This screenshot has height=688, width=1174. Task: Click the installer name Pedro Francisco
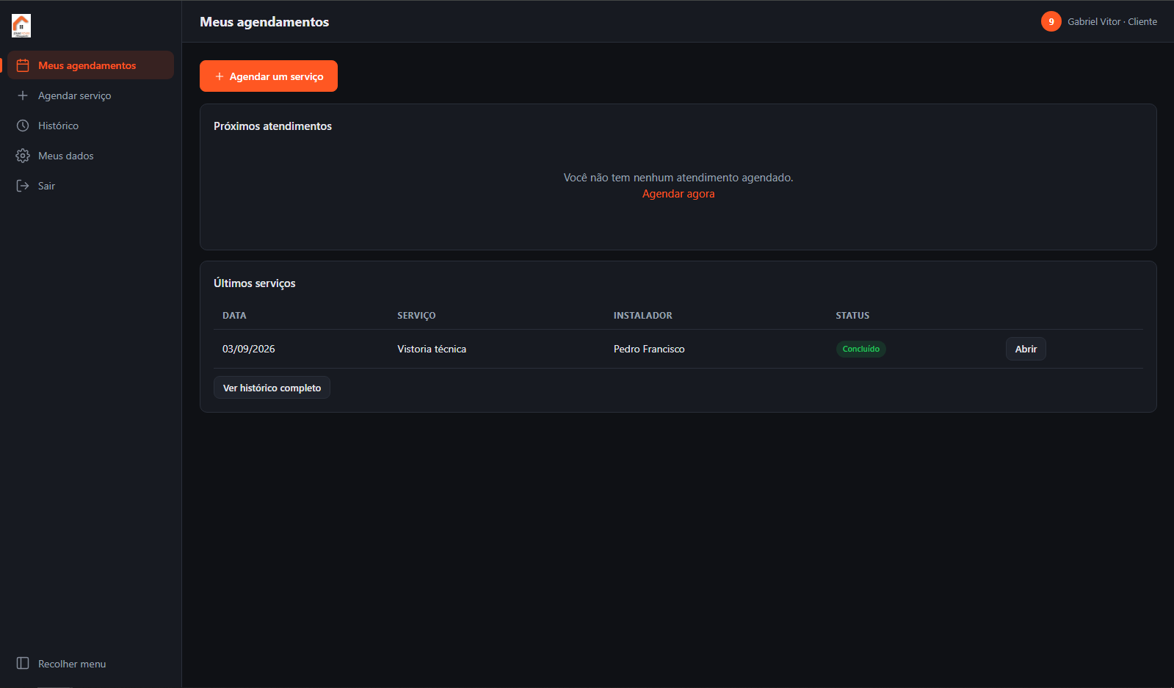pyautogui.click(x=649, y=349)
